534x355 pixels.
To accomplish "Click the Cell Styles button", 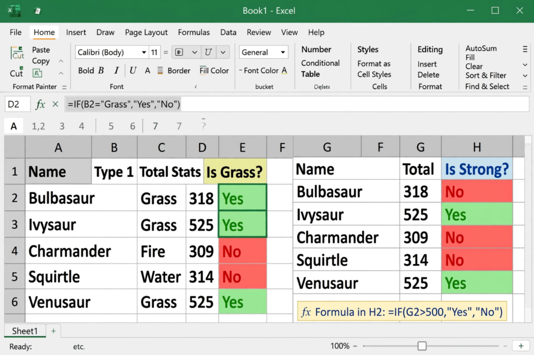I will click(x=374, y=74).
